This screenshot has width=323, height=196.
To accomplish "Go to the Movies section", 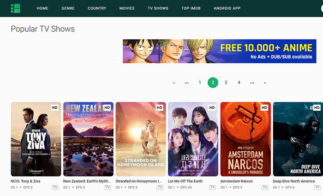I will pos(127,8).
